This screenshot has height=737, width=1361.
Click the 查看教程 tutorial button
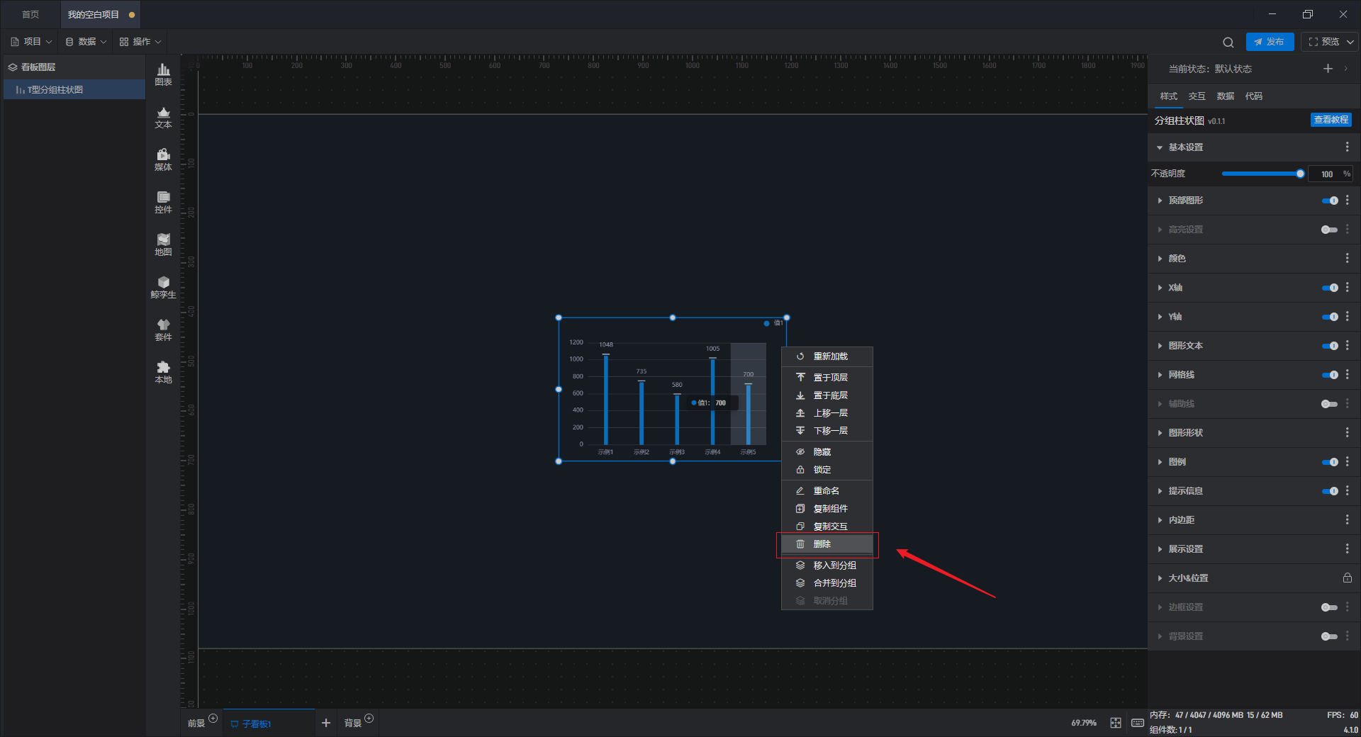pos(1331,120)
